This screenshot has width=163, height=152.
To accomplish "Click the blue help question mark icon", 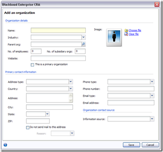I will 5,145.
